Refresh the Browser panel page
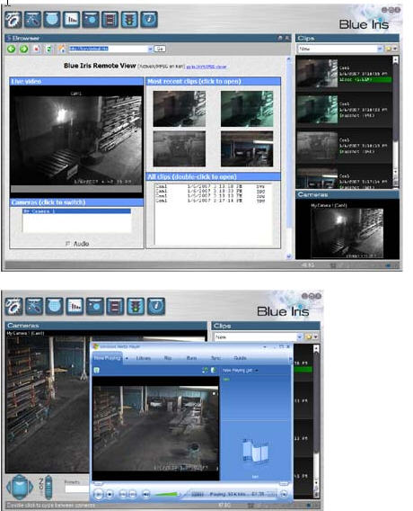The height and width of the screenshot is (511, 413). click(48, 49)
